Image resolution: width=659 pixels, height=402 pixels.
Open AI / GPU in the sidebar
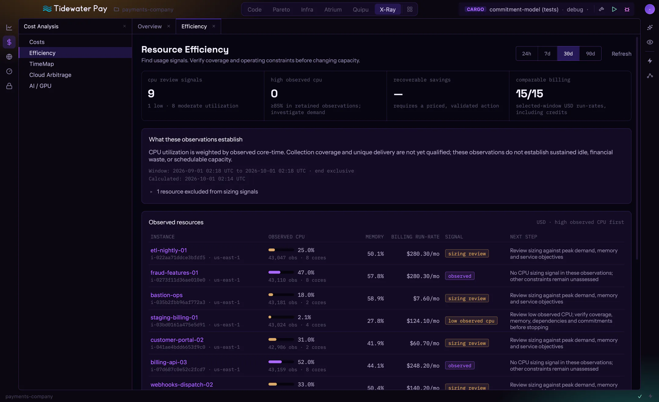tap(75, 86)
